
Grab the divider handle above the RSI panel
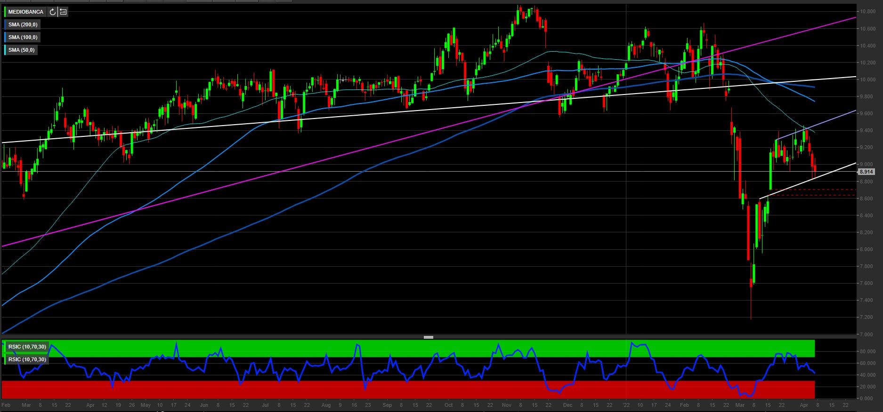pos(428,337)
